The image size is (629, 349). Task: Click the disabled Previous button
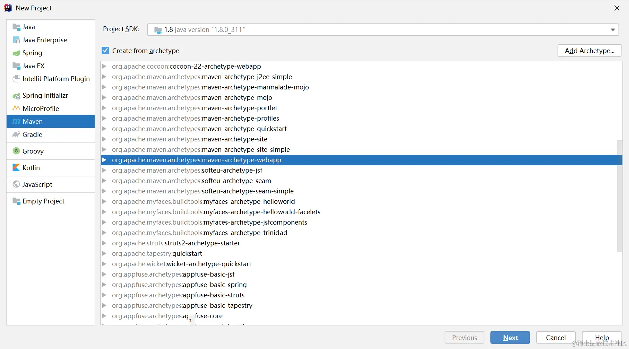click(465, 338)
